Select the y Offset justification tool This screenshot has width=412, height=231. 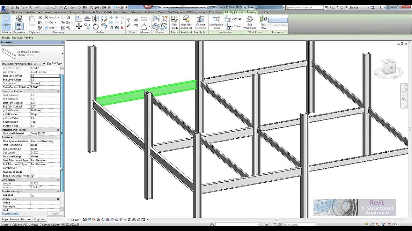coord(233,19)
